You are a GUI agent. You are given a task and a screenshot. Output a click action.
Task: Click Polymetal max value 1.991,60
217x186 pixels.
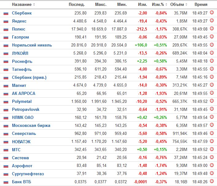tap(99, 101)
